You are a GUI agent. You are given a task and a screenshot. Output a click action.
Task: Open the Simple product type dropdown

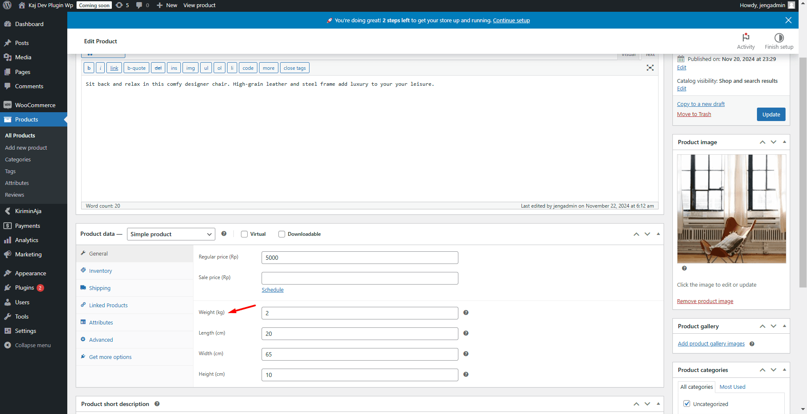[171, 234]
